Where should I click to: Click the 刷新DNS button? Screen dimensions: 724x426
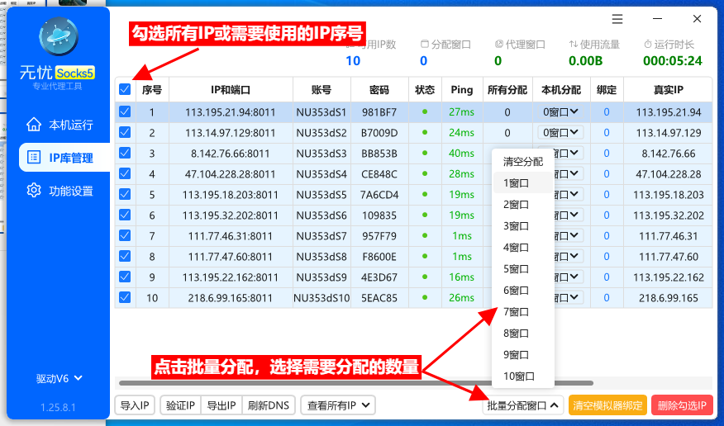pyautogui.click(x=269, y=405)
